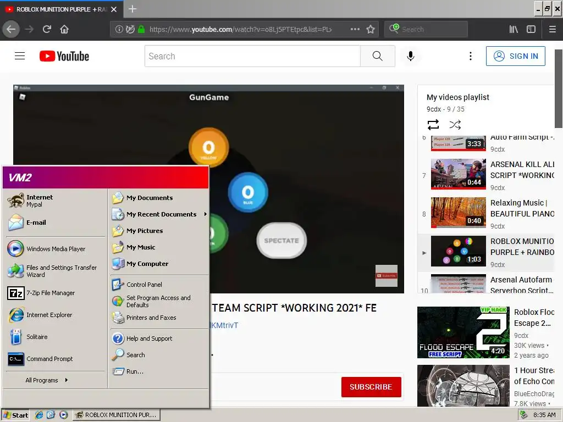
Task: Click the YouTube logo
Action: [64, 56]
